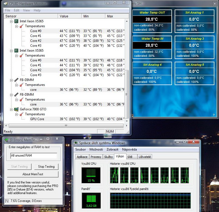Collapse the second Intel Xeon X5365 node
219x212 pixels.
[11, 51]
